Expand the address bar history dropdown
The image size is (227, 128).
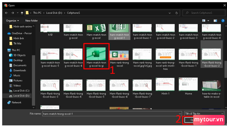coord(170,13)
